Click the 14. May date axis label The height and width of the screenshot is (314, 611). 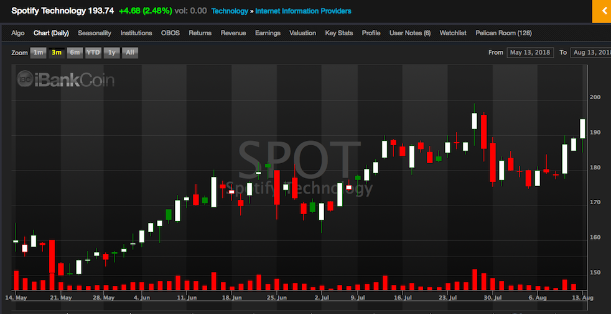pos(16,298)
